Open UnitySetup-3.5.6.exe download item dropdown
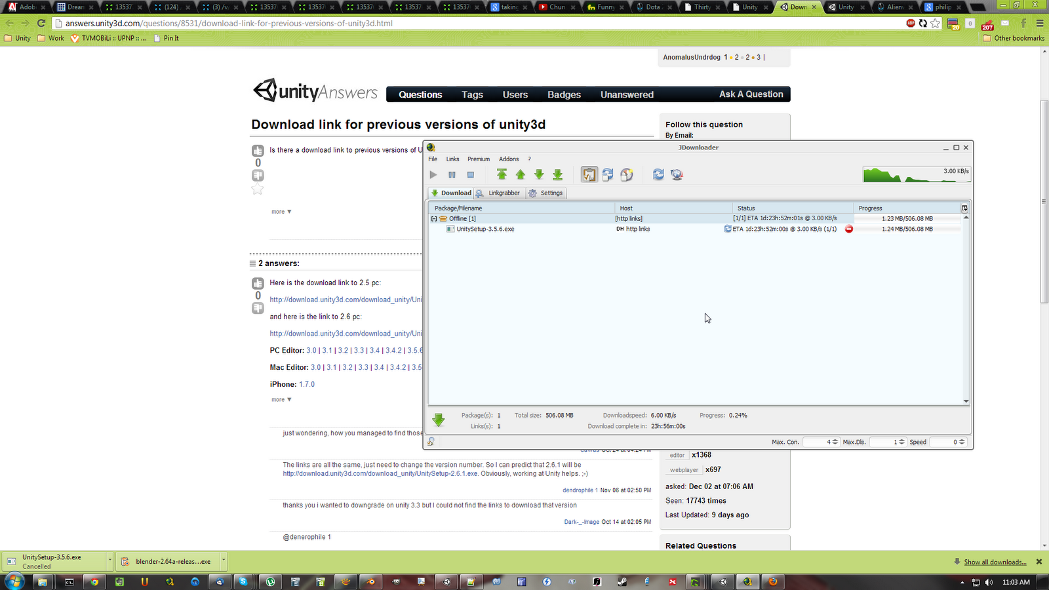1049x590 pixels. click(x=109, y=561)
